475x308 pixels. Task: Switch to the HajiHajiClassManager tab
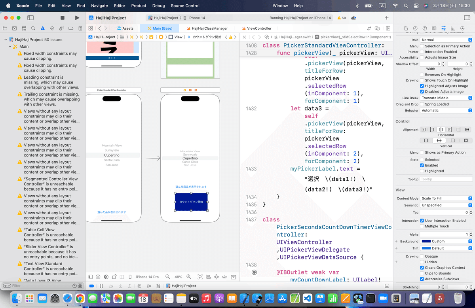click(x=206, y=28)
